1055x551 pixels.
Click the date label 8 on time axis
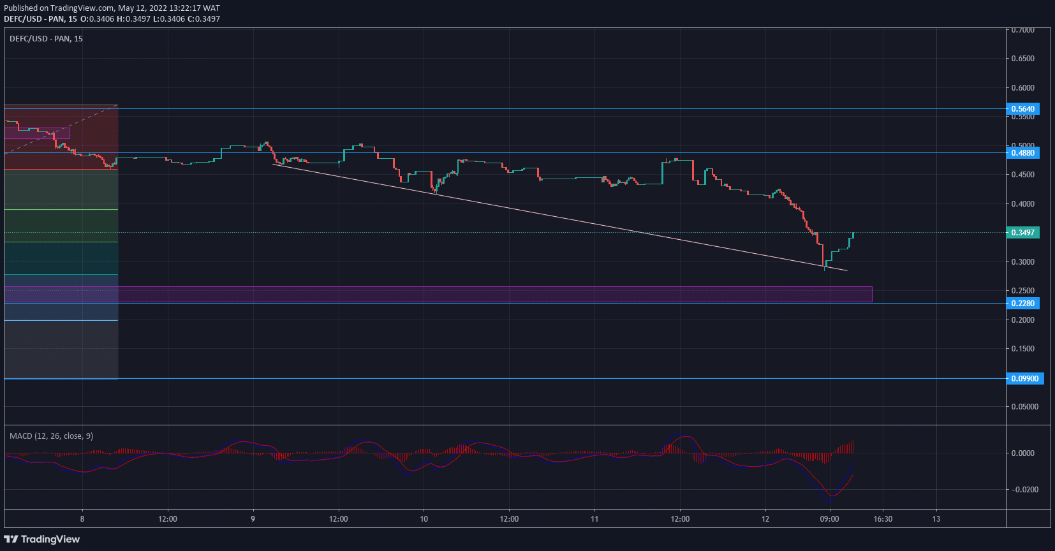pos(82,519)
